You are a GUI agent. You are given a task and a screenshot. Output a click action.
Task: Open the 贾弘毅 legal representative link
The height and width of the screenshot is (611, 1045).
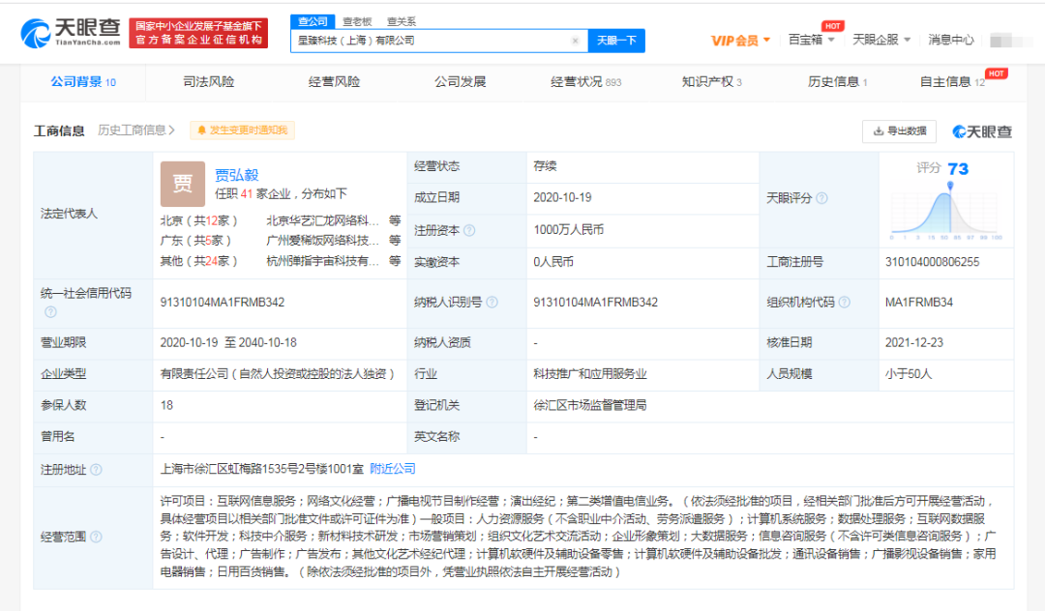(x=237, y=175)
